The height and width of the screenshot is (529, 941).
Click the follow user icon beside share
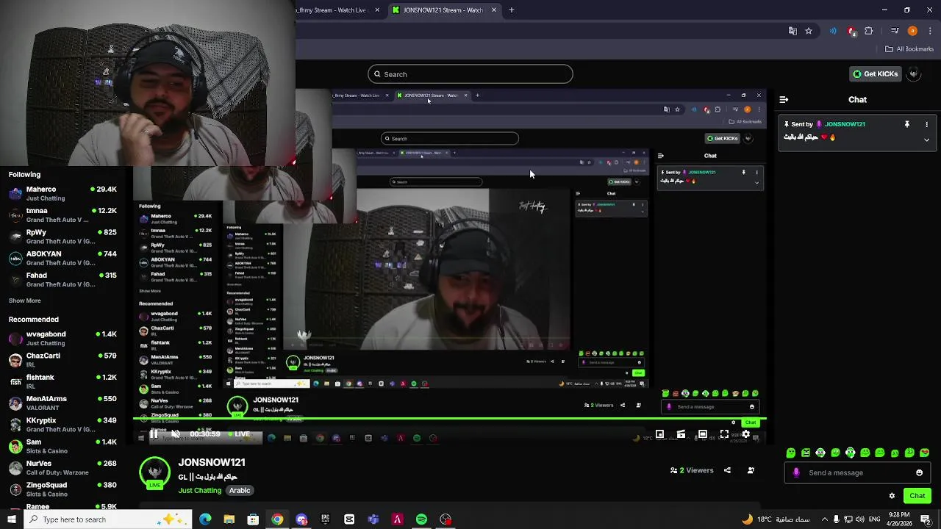pos(751,470)
